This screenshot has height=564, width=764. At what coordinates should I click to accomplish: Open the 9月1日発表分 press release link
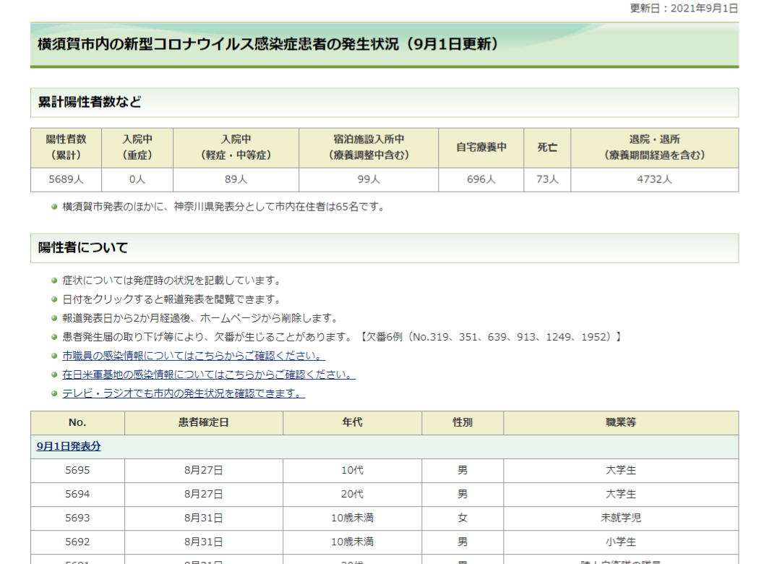click(x=69, y=447)
